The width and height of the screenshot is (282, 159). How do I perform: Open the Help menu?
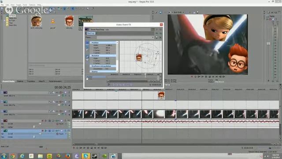pos(39,5)
